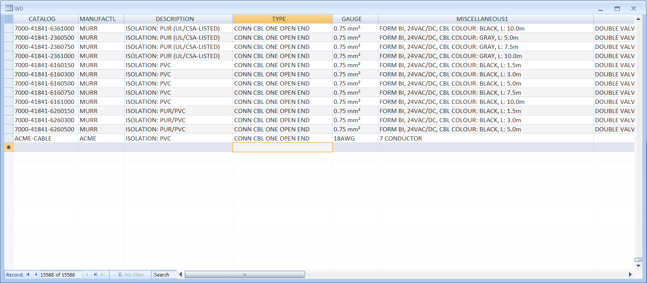Viewport: 647px width, 283px height.
Task: Go to the last record
Action: point(96,275)
